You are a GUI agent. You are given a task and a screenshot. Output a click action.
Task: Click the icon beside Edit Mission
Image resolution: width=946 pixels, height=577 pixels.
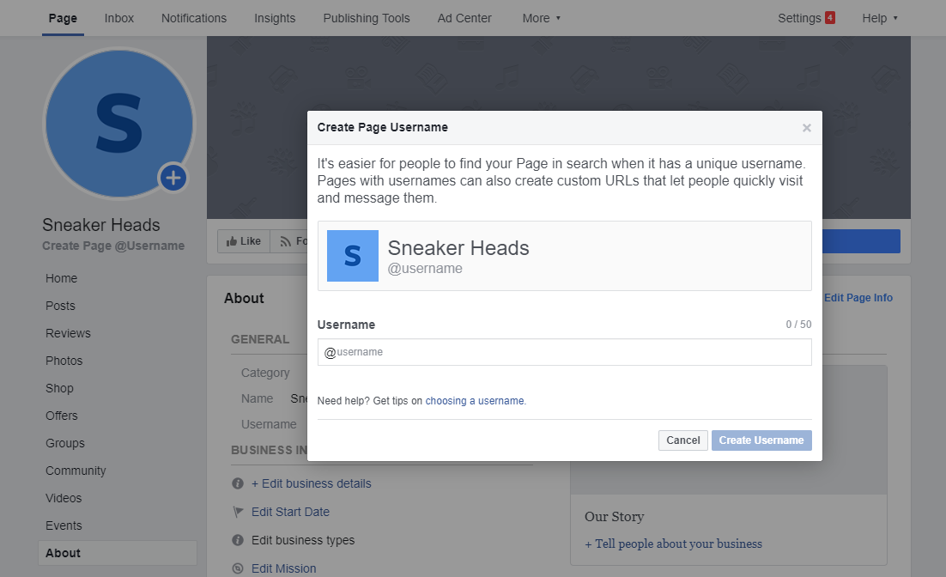238,568
